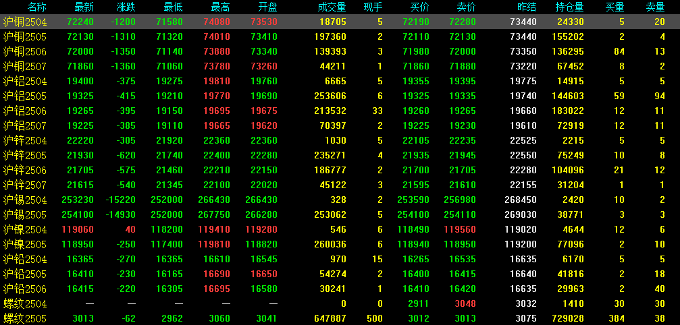Select the 沪铜2506 contract name

point(25,51)
